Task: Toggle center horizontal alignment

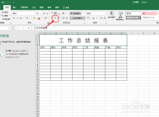Action: [55, 18]
